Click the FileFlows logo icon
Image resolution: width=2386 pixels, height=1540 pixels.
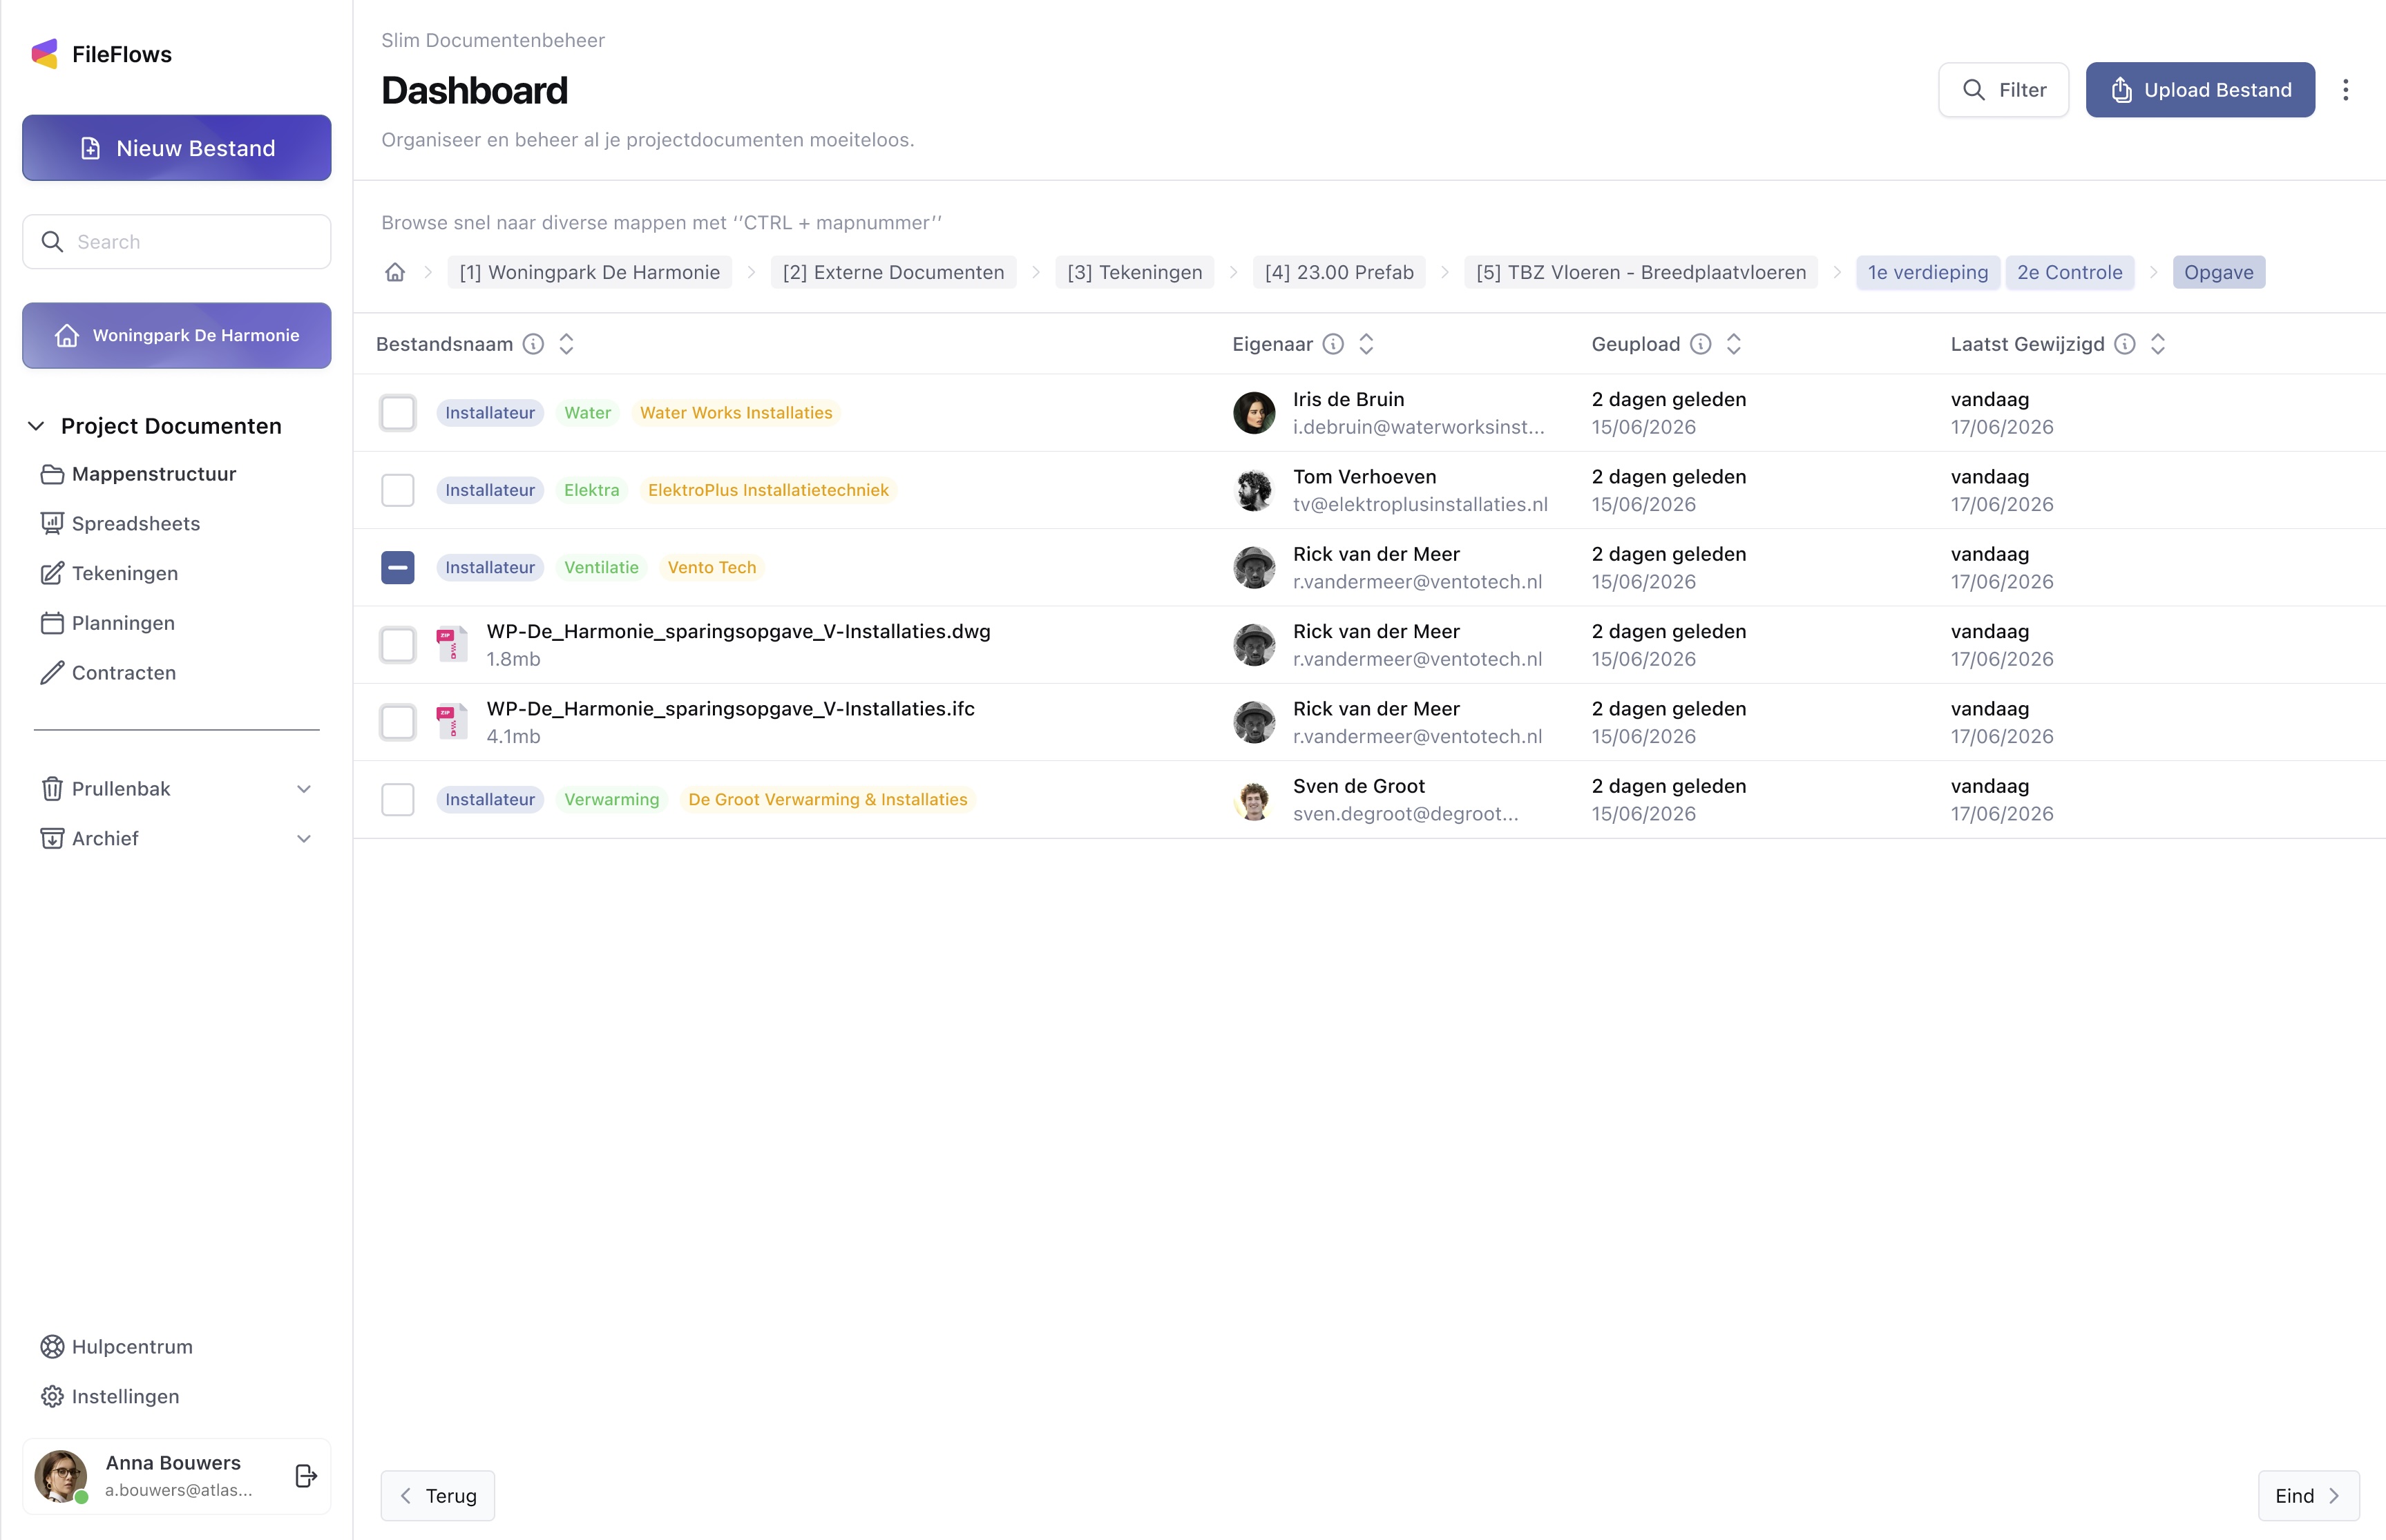45,54
